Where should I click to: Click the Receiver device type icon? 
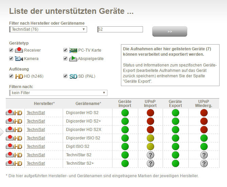tap(19, 50)
